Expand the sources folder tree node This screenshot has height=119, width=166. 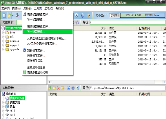(3, 41)
